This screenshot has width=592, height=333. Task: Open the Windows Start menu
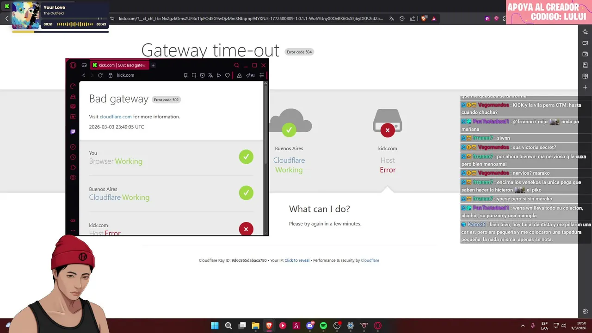tap(215, 326)
